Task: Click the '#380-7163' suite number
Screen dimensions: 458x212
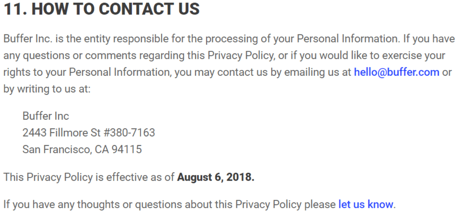Action: click(x=129, y=133)
